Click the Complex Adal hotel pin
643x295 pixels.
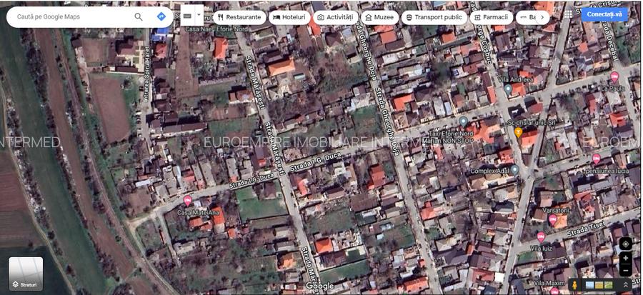[x=515, y=171]
